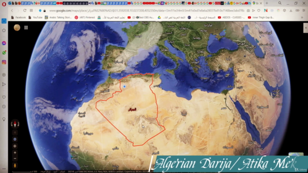
Task: Expand the side panel arrow at right edge
Action: [306, 28]
